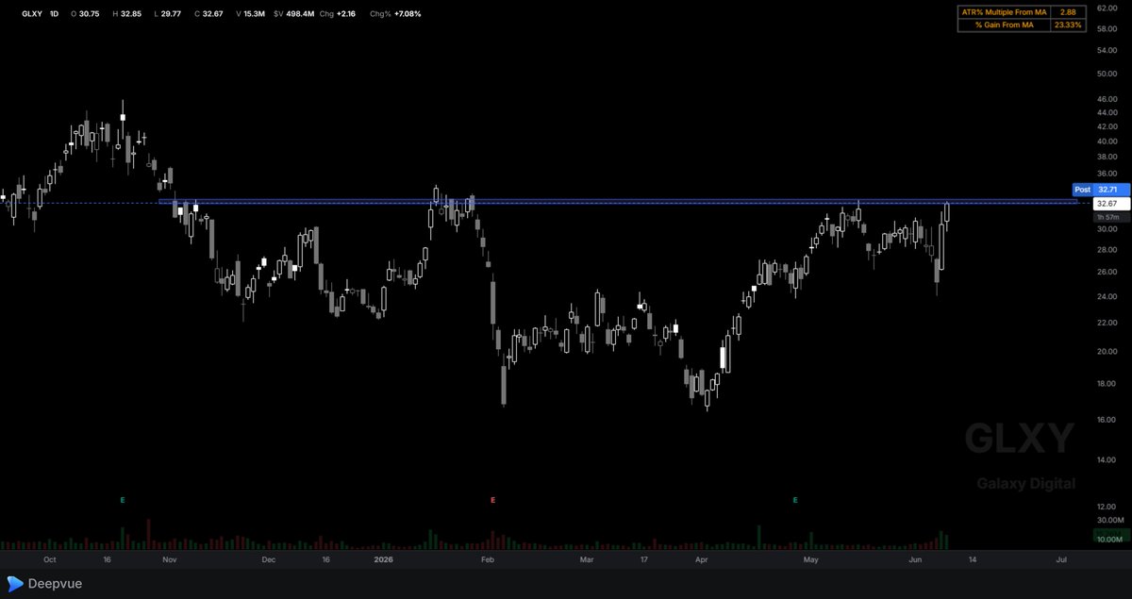Click the Chg% +7.08% value
The image size is (1132, 599).
[395, 14]
